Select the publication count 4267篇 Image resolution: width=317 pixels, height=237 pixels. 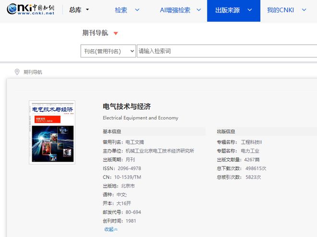(x=252, y=160)
